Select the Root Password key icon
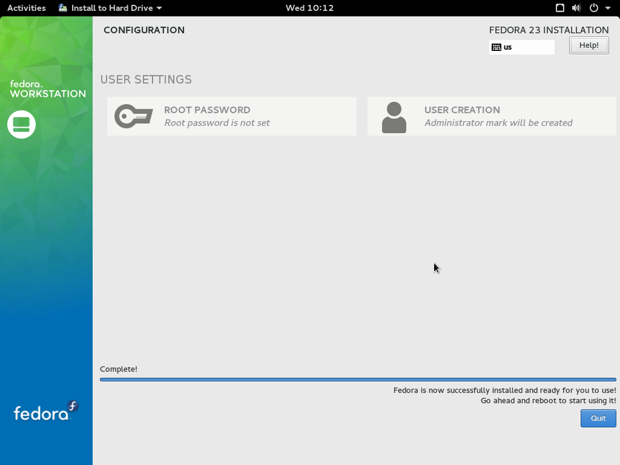 pos(133,116)
